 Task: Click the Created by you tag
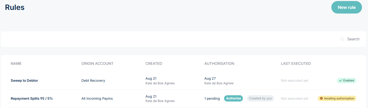coord(260,98)
